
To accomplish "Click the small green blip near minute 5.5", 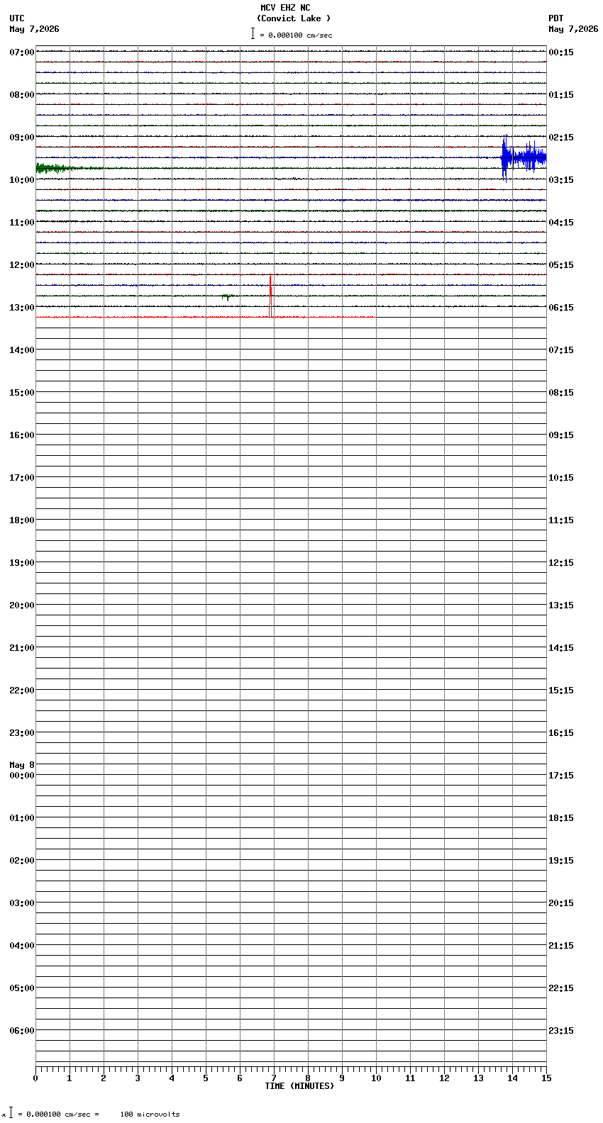I will (227, 296).
